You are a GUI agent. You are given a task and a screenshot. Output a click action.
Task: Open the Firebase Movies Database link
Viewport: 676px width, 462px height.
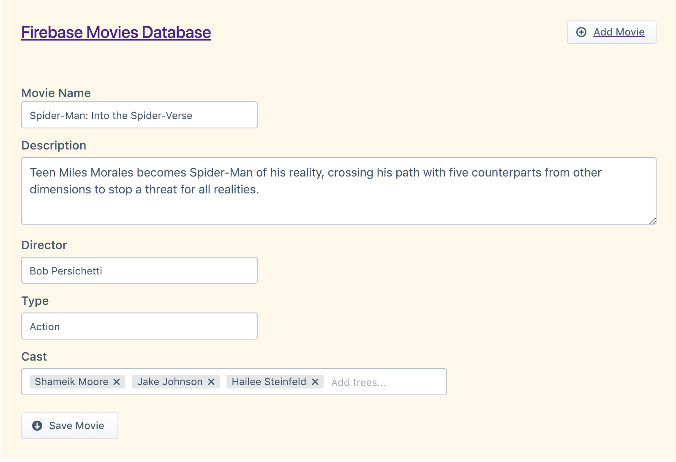[x=116, y=32]
